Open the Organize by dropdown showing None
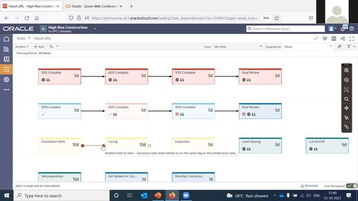The height and width of the screenshot is (201, 358). point(308,46)
